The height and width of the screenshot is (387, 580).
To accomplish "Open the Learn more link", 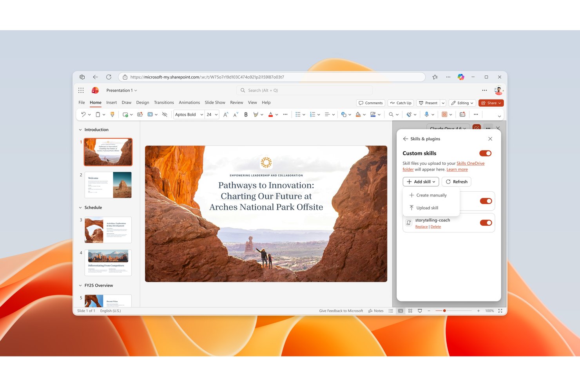I will click(x=457, y=169).
